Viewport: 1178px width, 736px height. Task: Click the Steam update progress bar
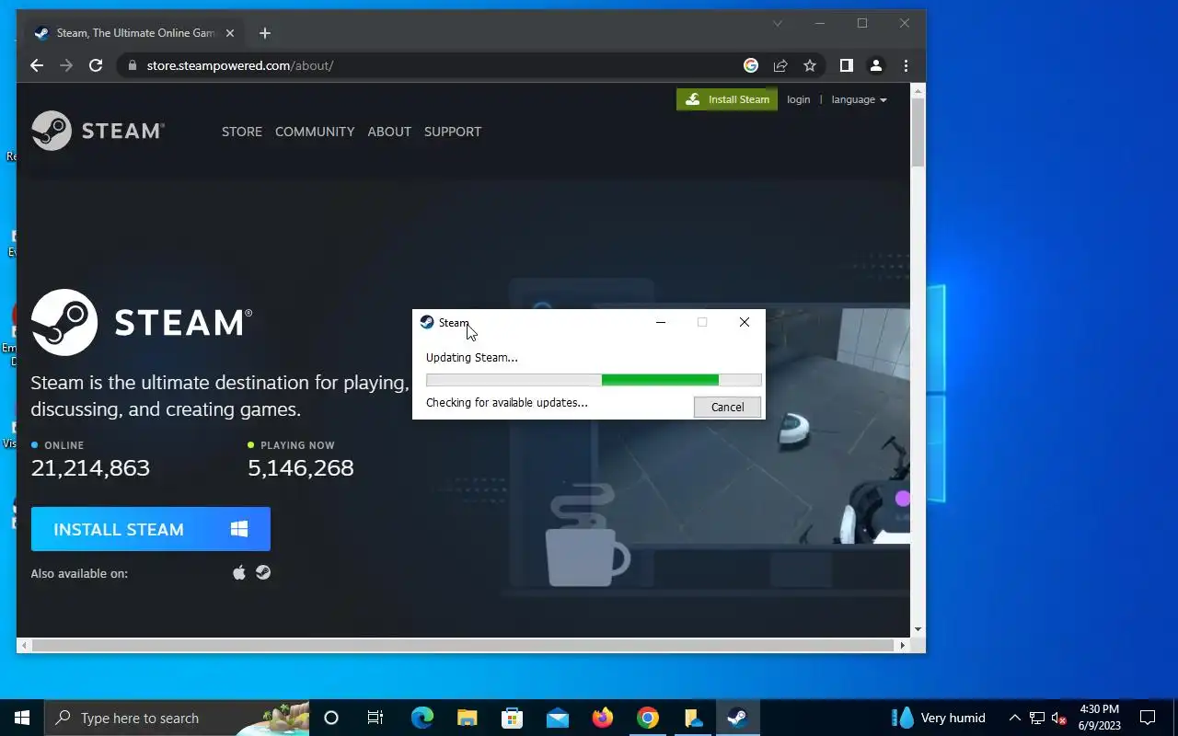pos(594,380)
